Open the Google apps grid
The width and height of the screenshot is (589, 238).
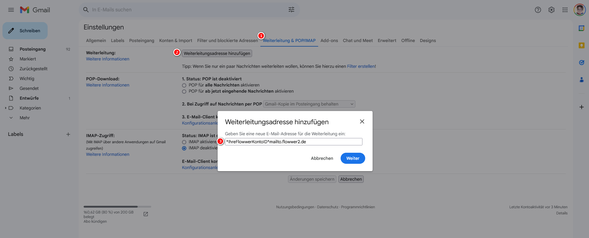click(x=565, y=10)
